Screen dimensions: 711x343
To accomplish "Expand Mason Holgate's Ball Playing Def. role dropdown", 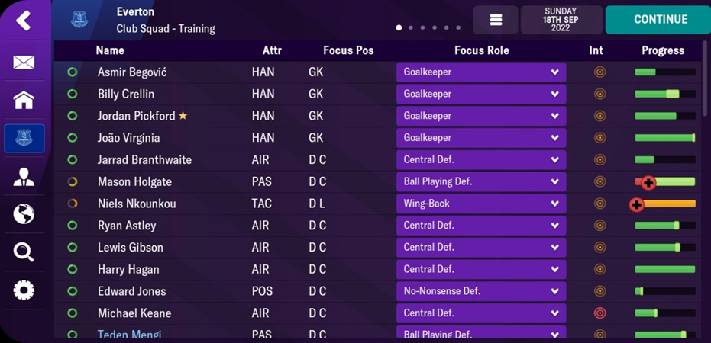I will tap(480, 182).
